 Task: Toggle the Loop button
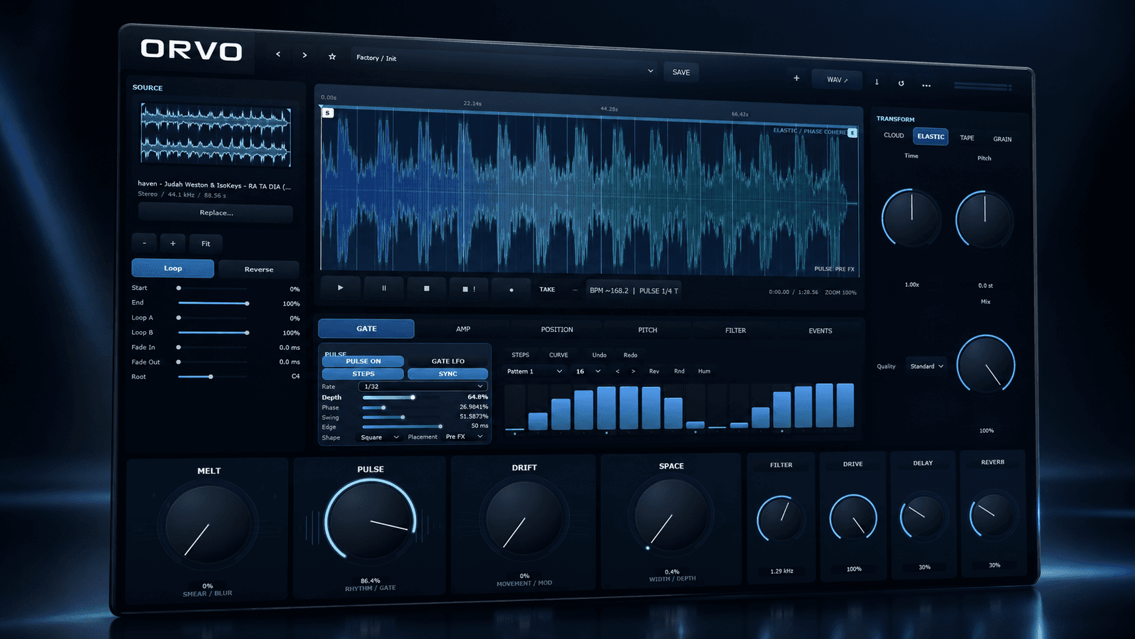coord(172,268)
